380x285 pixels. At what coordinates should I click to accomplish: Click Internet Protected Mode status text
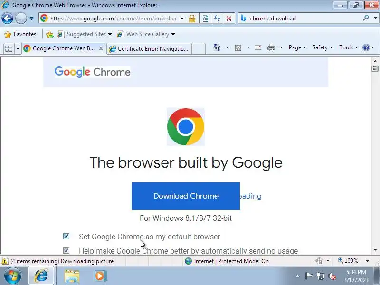[x=231, y=261]
